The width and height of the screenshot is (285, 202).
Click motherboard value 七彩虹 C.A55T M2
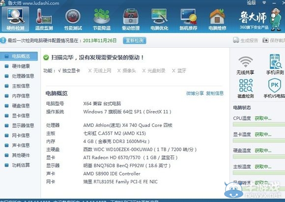coord(114,134)
